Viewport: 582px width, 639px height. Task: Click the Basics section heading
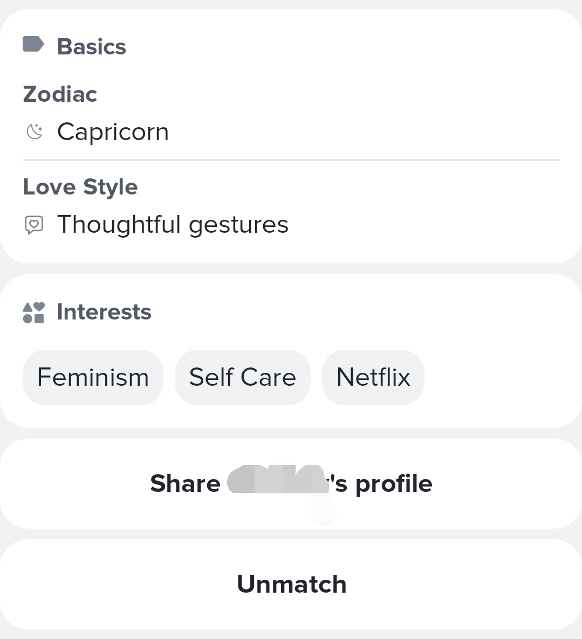coord(92,47)
